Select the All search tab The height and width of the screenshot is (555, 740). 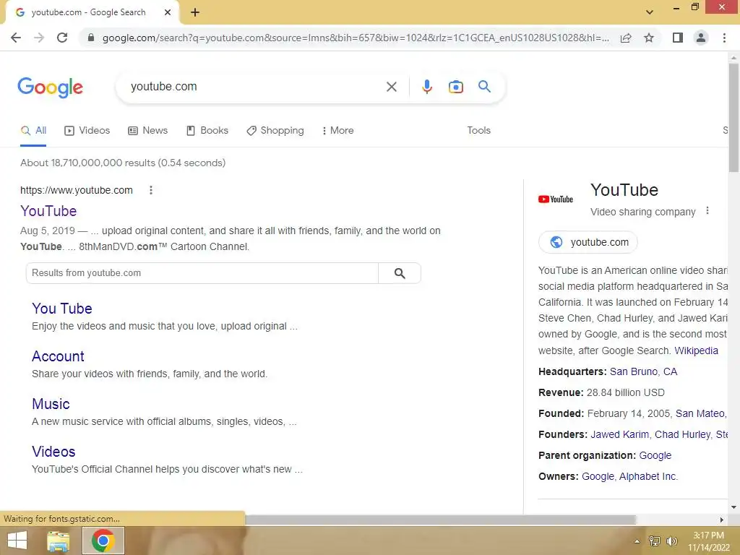tap(33, 130)
